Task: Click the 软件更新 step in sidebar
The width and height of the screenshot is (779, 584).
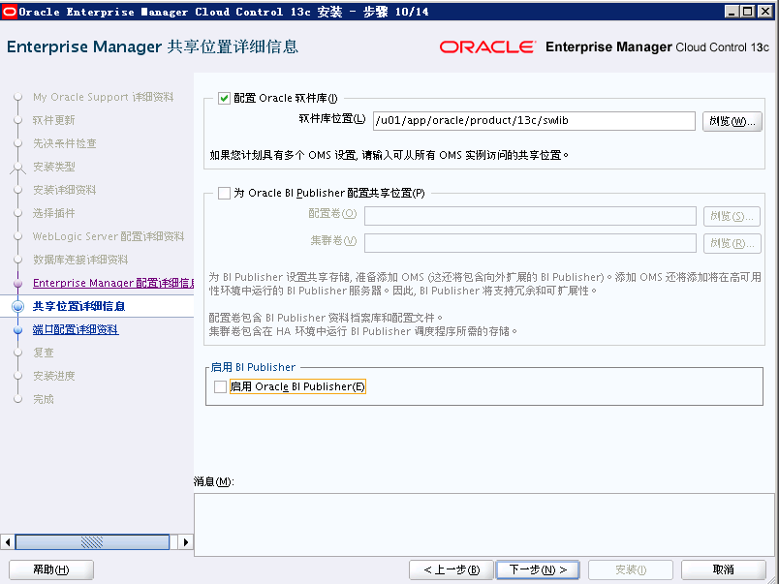Action: click(x=53, y=120)
